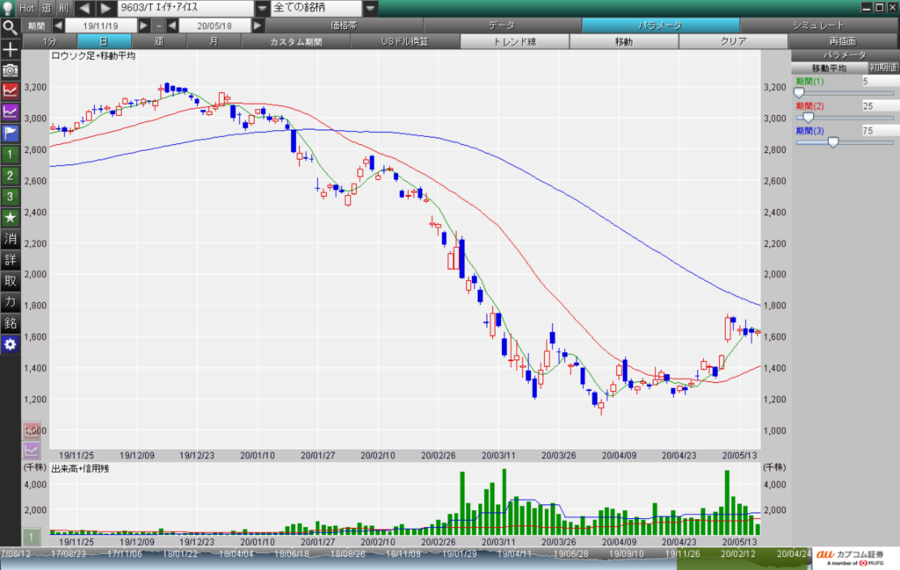900x570 pixels.
Task: Switch to 週 (weekly) chart interval
Action: tap(158, 41)
